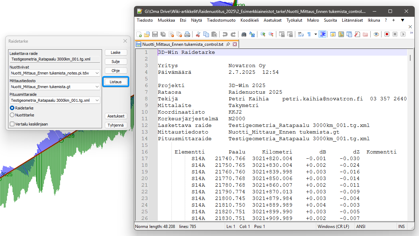Image resolution: width=419 pixels, height=236 pixels.
Task: Open the Liitännäiset menu
Action: tap(352, 20)
